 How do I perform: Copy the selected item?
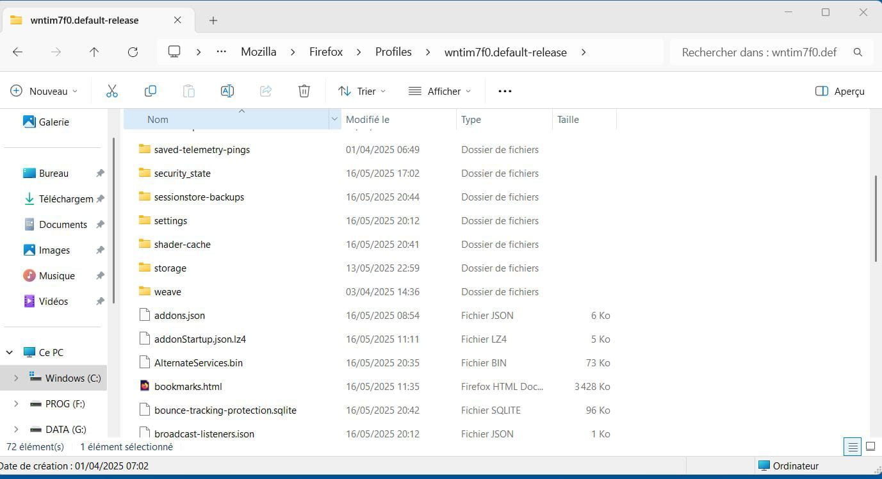tap(151, 91)
